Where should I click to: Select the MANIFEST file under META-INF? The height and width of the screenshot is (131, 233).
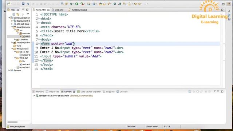pyautogui.click(x=25, y=55)
